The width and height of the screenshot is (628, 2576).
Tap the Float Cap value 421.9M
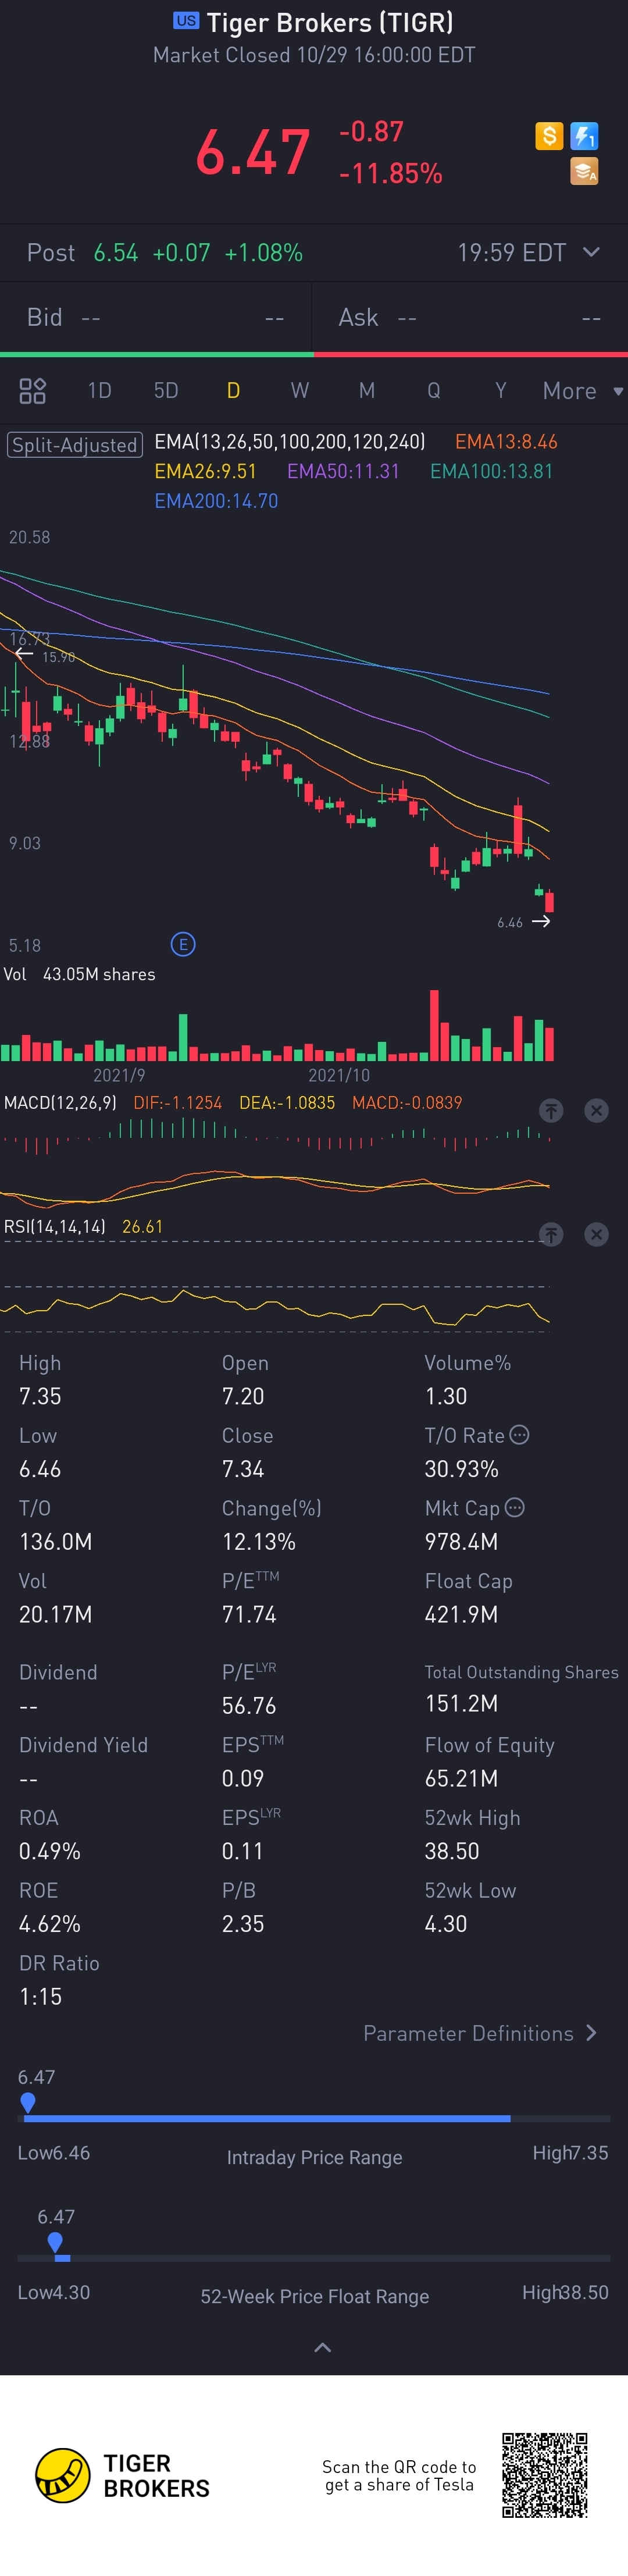point(461,1614)
